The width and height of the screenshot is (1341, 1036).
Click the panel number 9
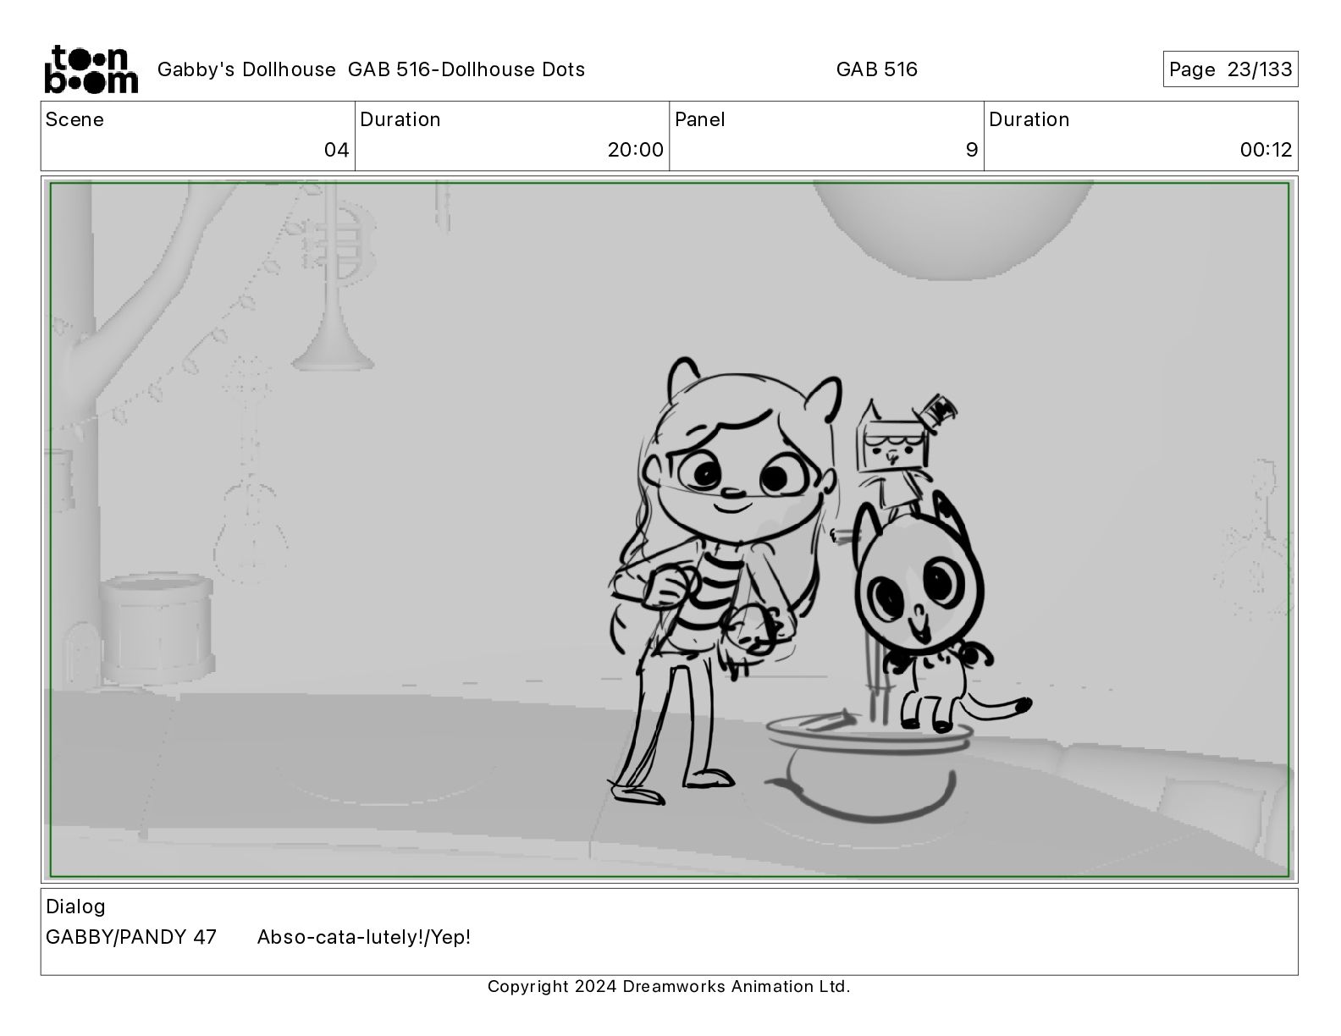pyautogui.click(x=972, y=150)
